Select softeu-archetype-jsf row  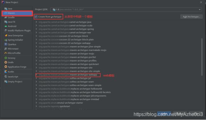pos(65,78)
